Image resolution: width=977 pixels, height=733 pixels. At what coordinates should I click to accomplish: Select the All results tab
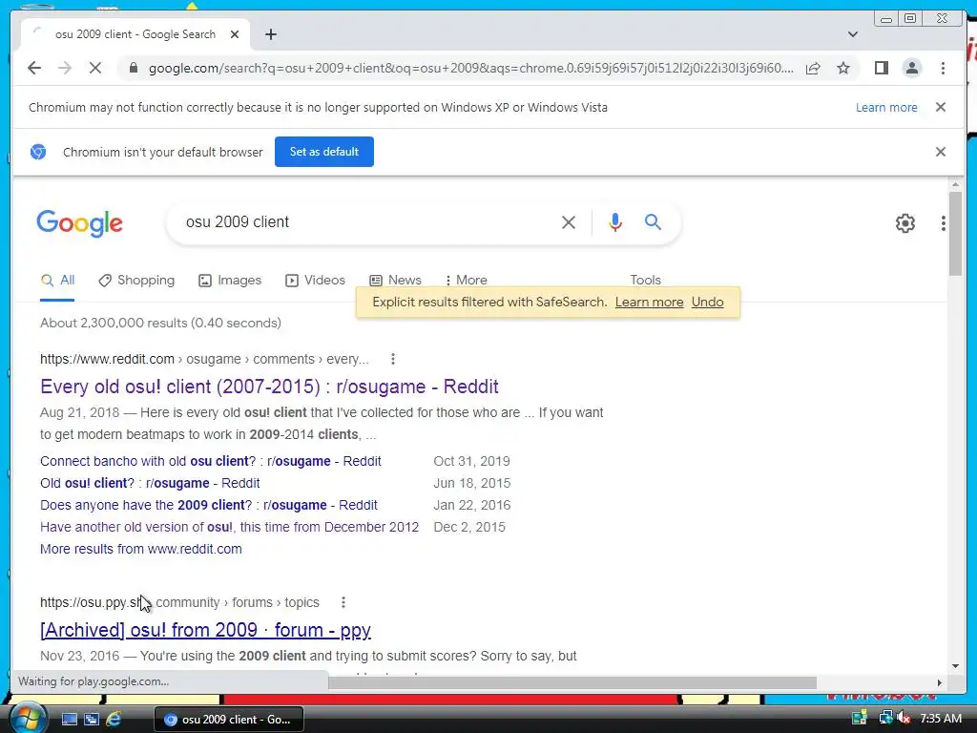coord(57,281)
